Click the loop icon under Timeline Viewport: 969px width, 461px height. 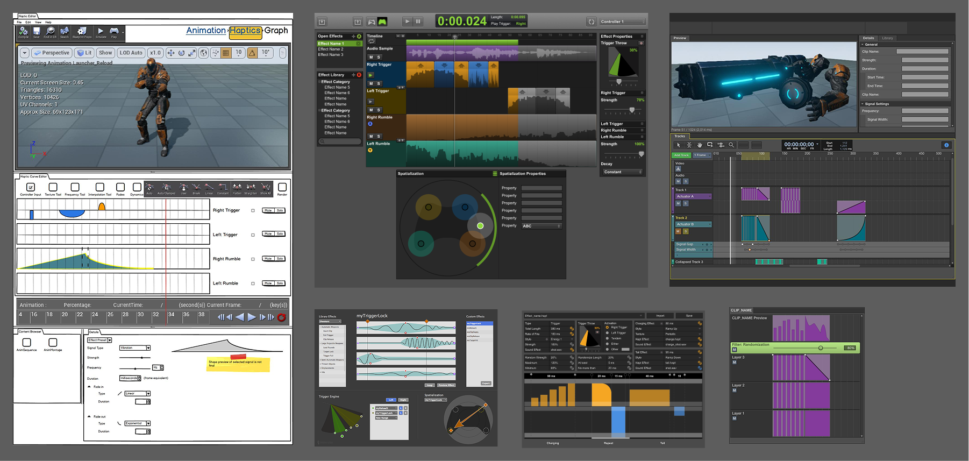372,41
